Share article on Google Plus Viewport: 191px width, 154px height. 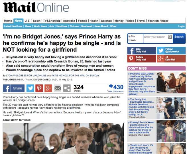(x=48, y=88)
